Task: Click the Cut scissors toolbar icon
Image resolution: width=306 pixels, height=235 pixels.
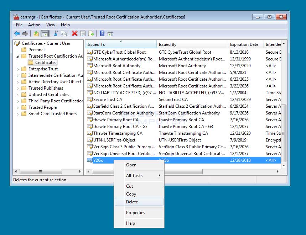Action: (x=55, y=34)
